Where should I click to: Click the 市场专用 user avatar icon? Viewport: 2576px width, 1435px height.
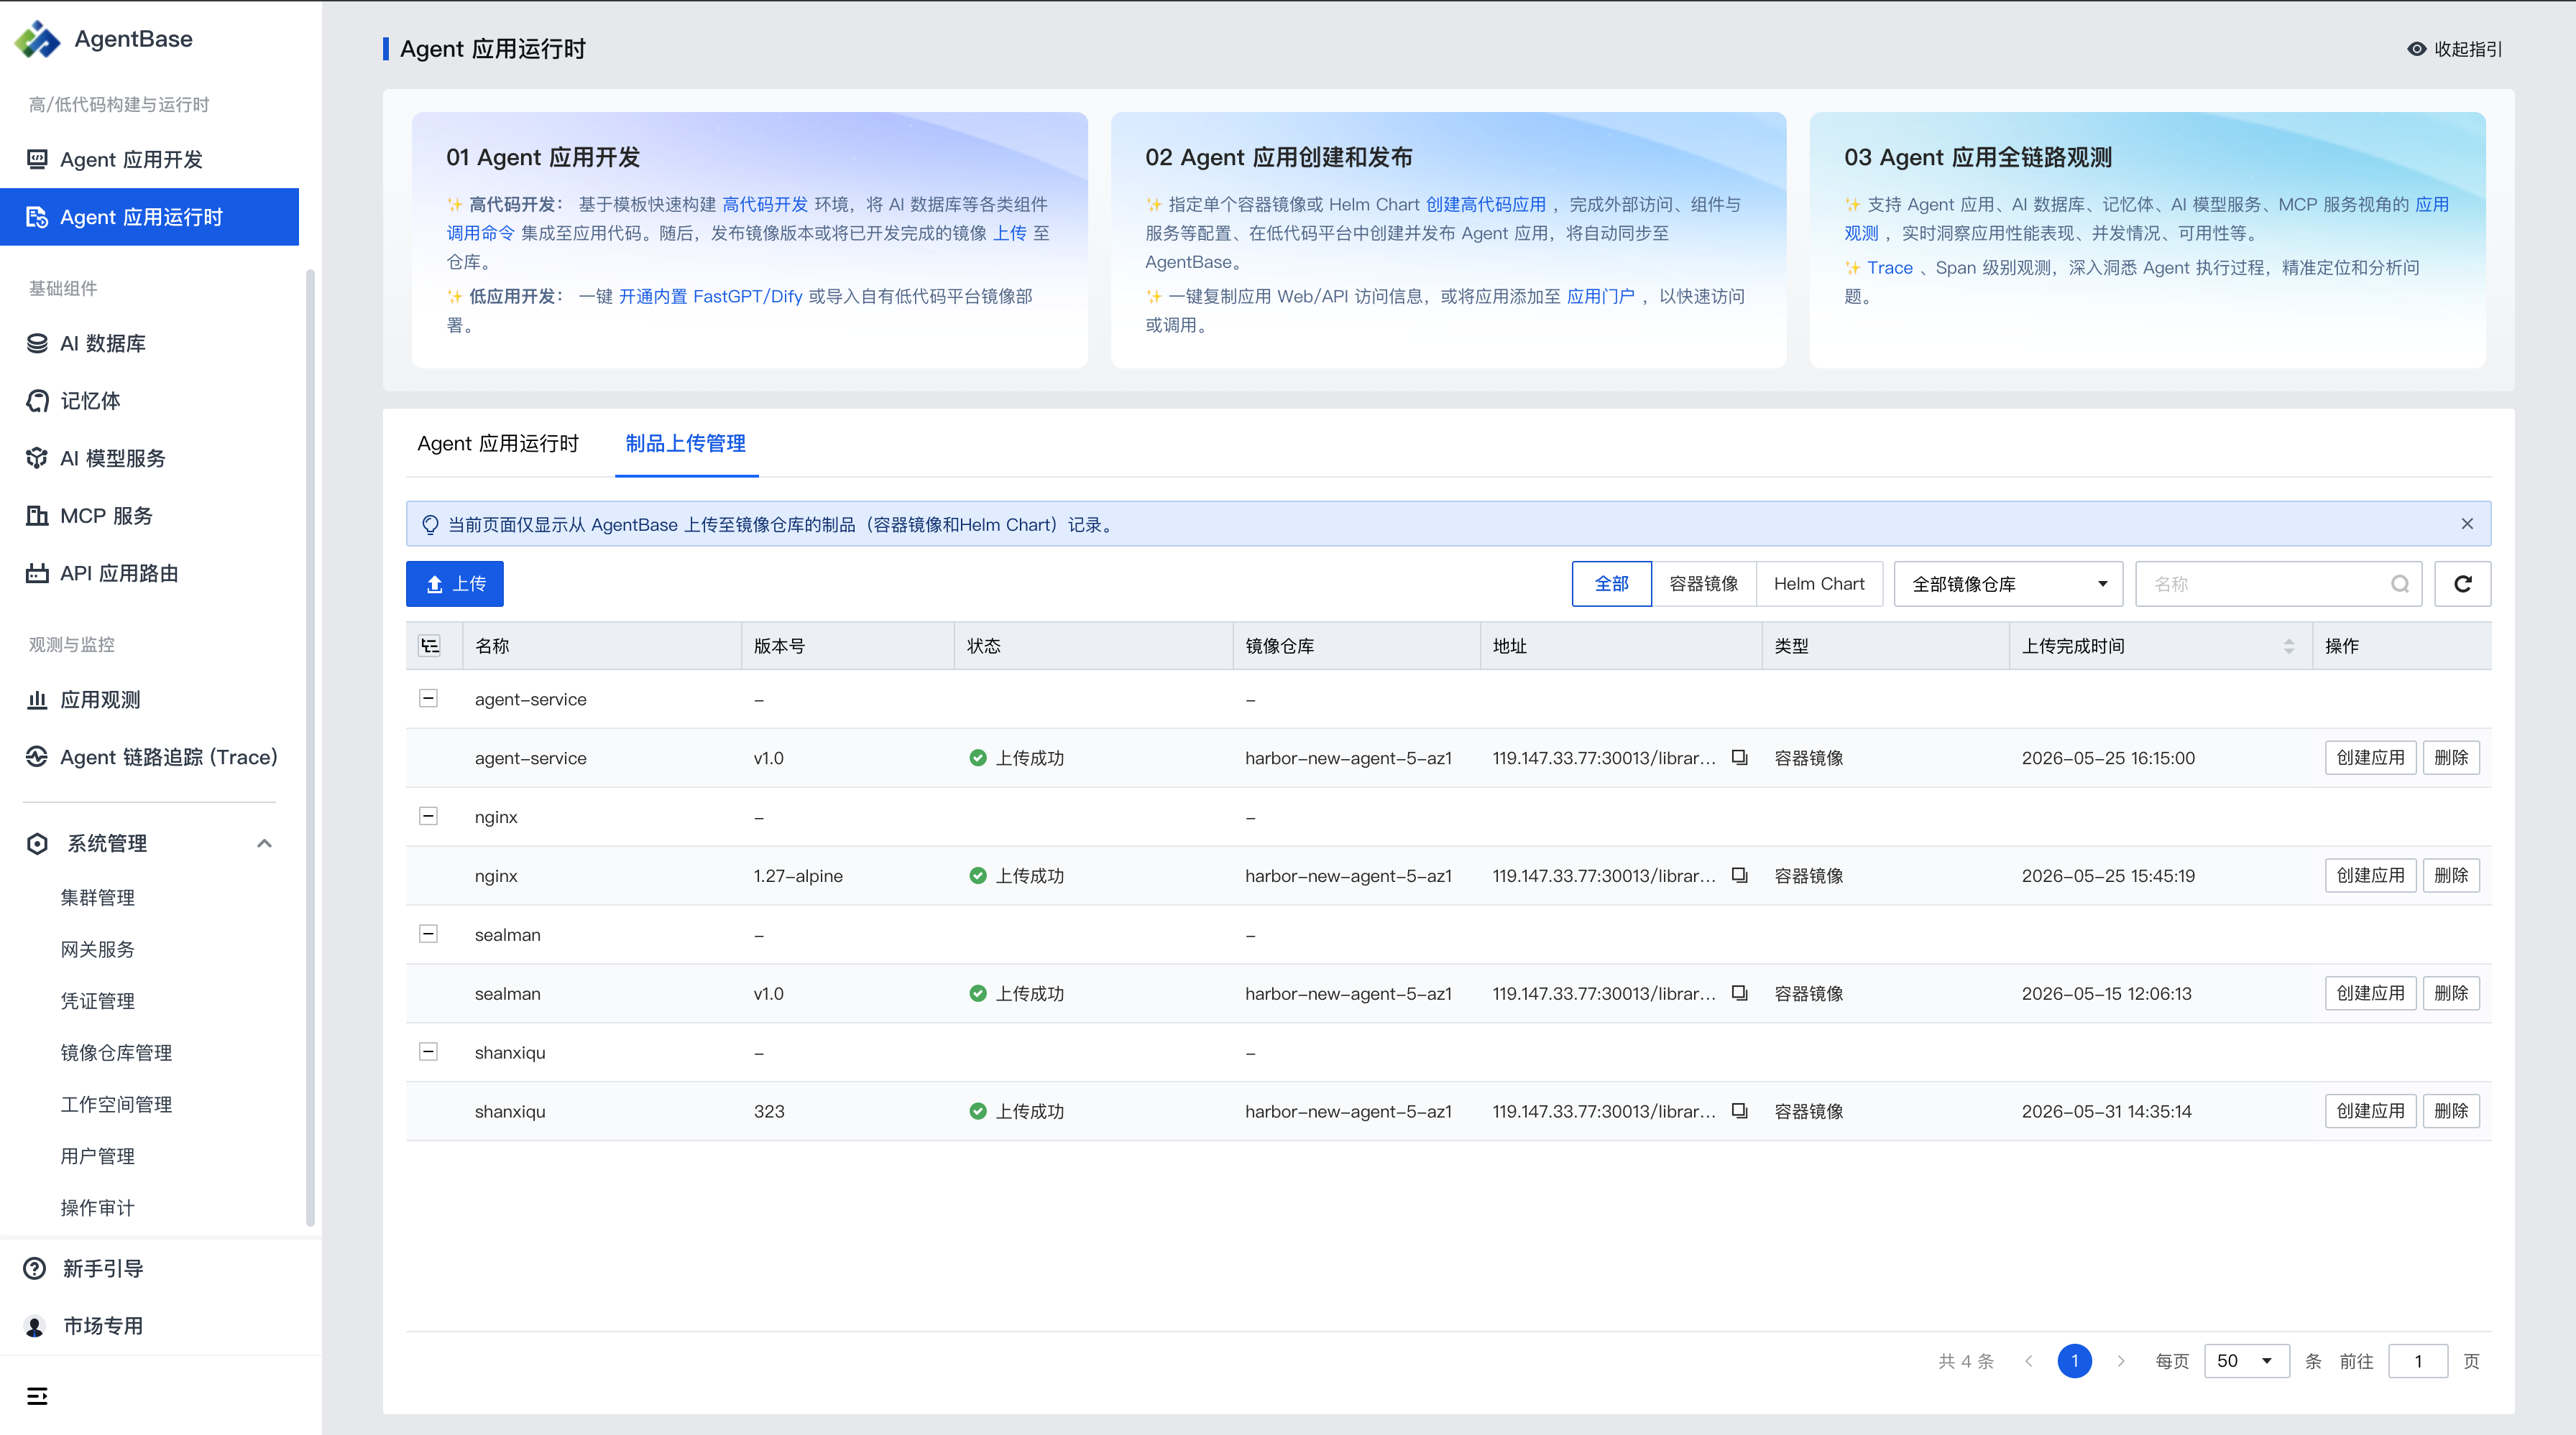coord(35,1326)
